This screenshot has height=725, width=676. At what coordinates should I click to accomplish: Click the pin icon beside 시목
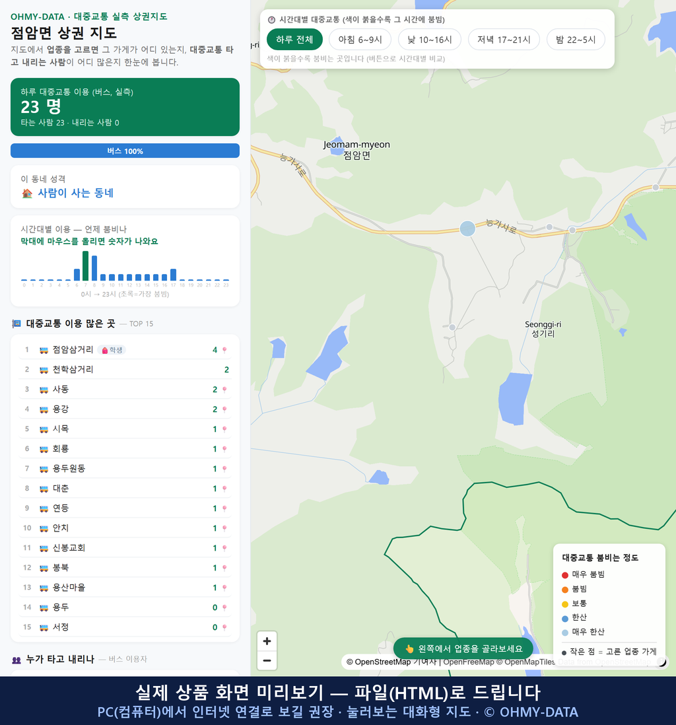point(224,430)
